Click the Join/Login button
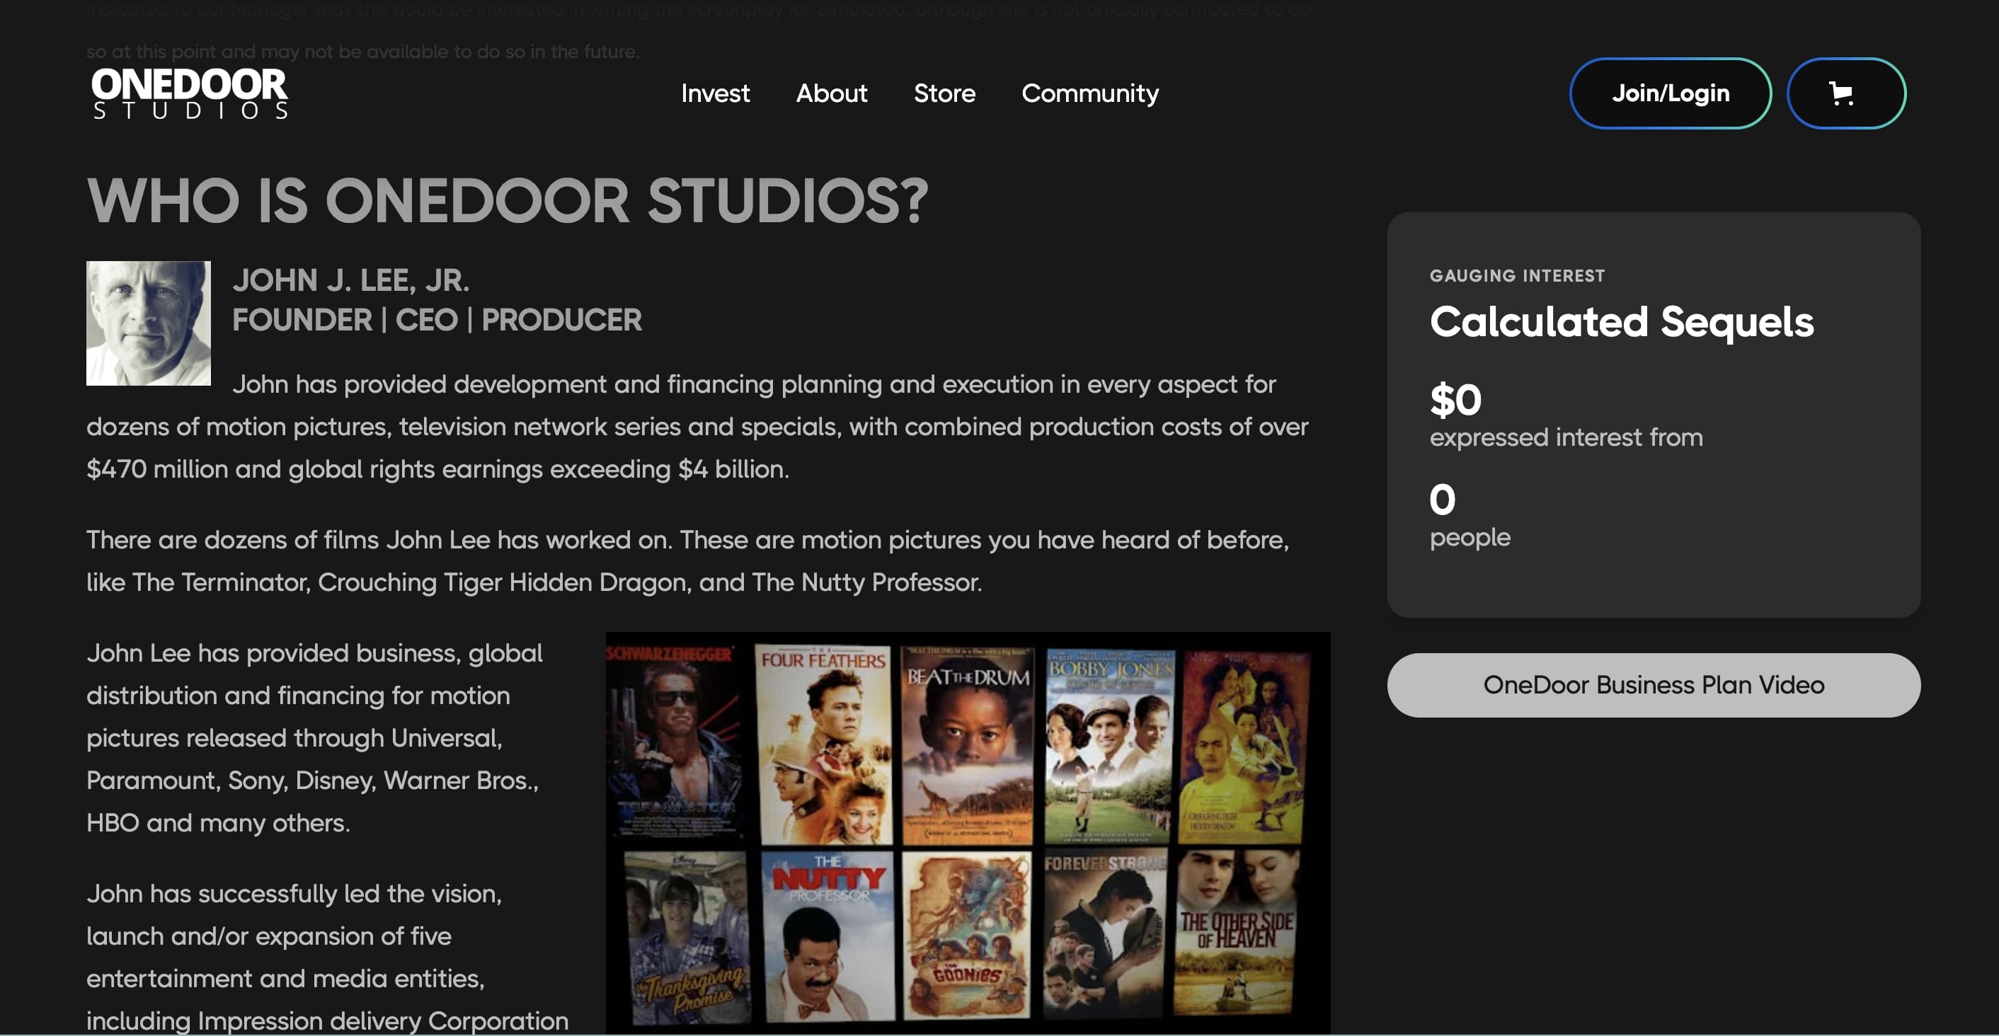Viewport: 1999px width, 1036px height. coord(1670,93)
